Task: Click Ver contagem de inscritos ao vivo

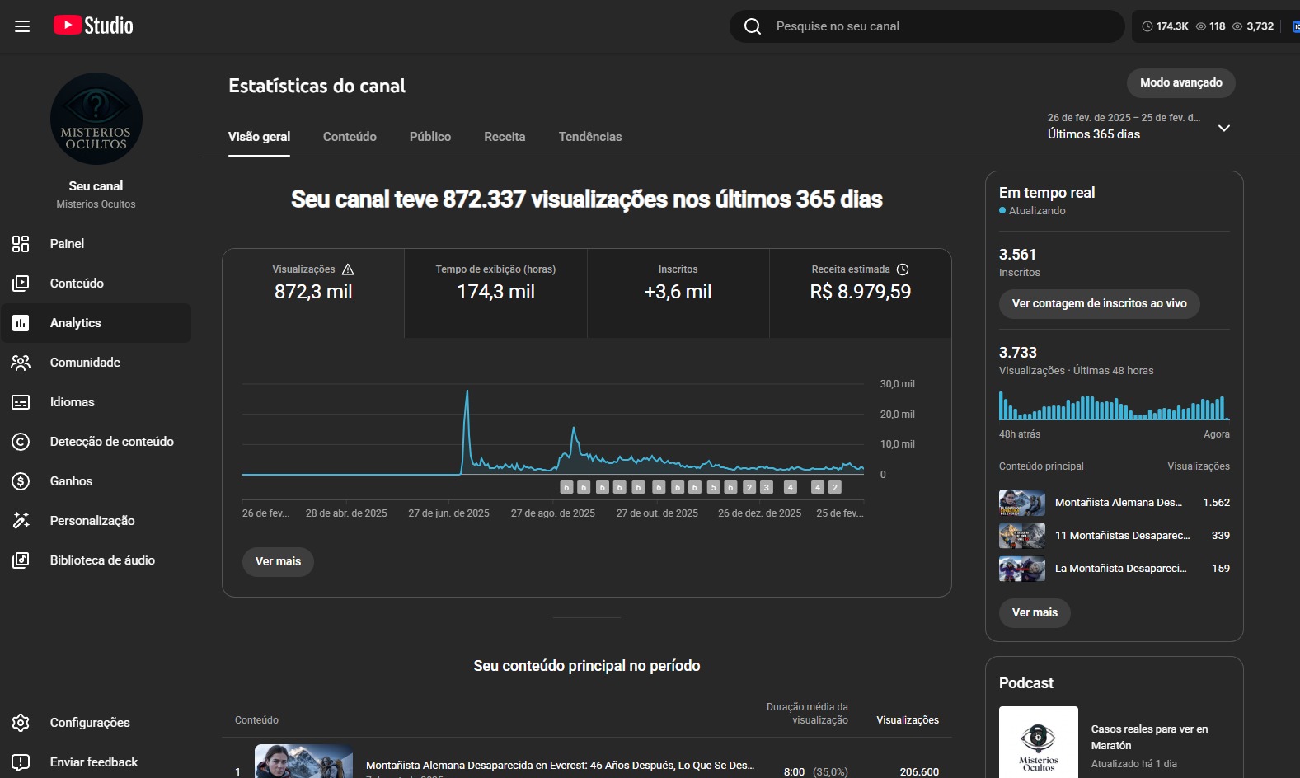Action: click(1099, 303)
